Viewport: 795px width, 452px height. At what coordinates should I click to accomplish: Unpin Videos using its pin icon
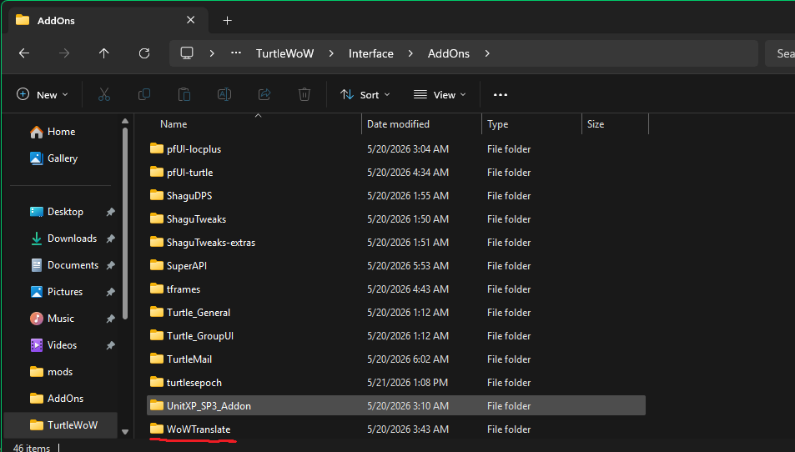(x=110, y=345)
